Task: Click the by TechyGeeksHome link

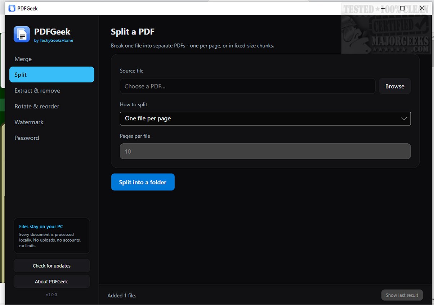Action: [54, 40]
